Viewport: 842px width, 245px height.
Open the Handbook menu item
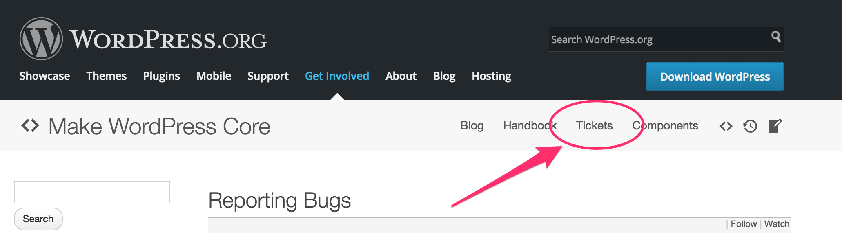tap(530, 125)
